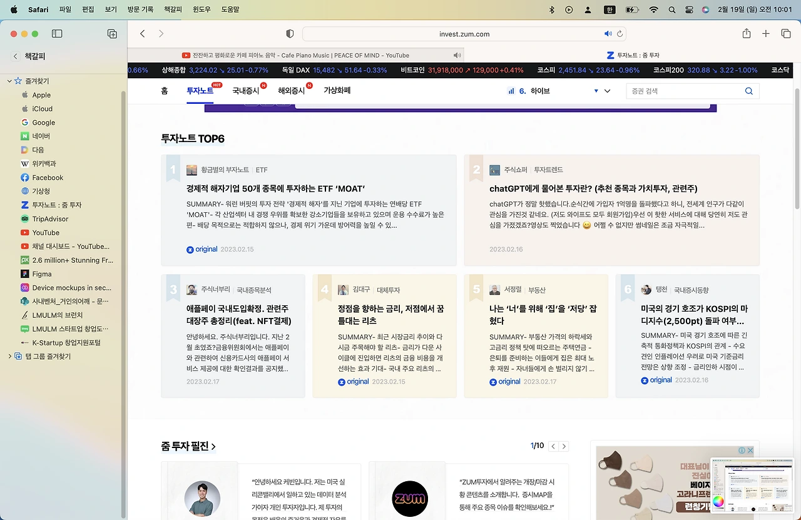Collapse the 책갈피 sidebar back chevron

pyautogui.click(x=16, y=56)
